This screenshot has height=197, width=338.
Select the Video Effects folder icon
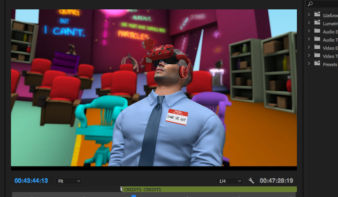coord(317,47)
